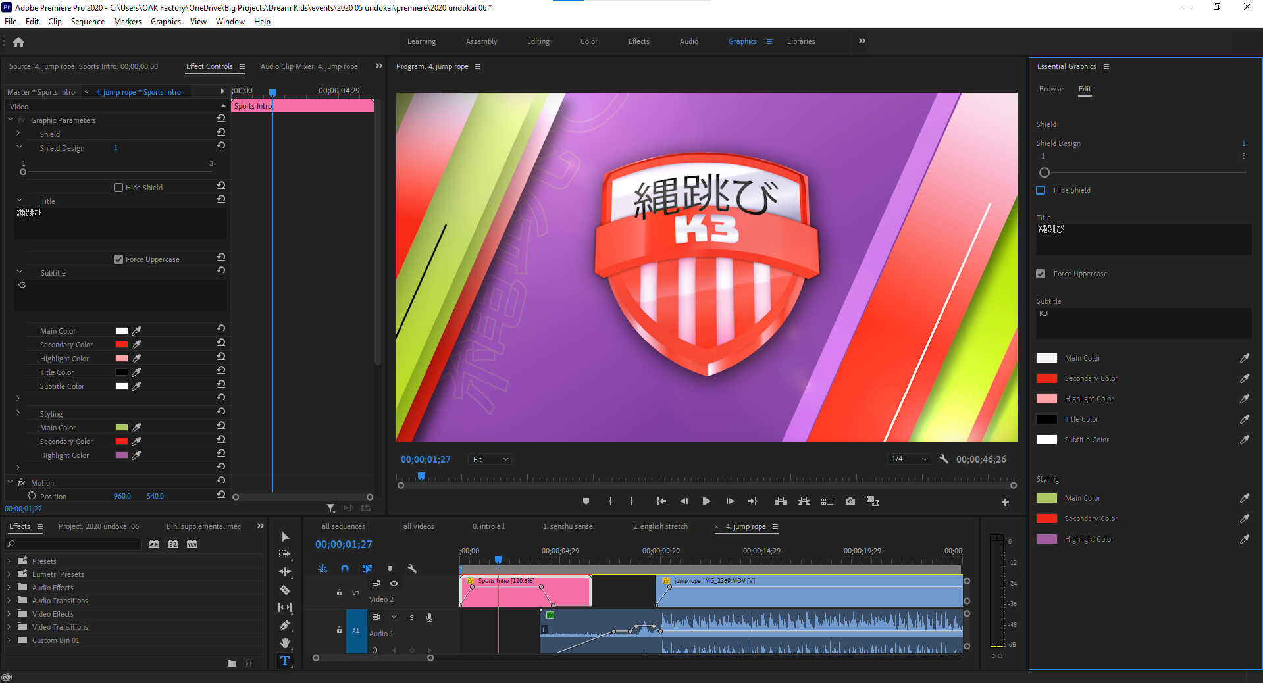This screenshot has height=683, width=1263.
Task: Add a marker in the Program monitor
Action: pos(585,501)
